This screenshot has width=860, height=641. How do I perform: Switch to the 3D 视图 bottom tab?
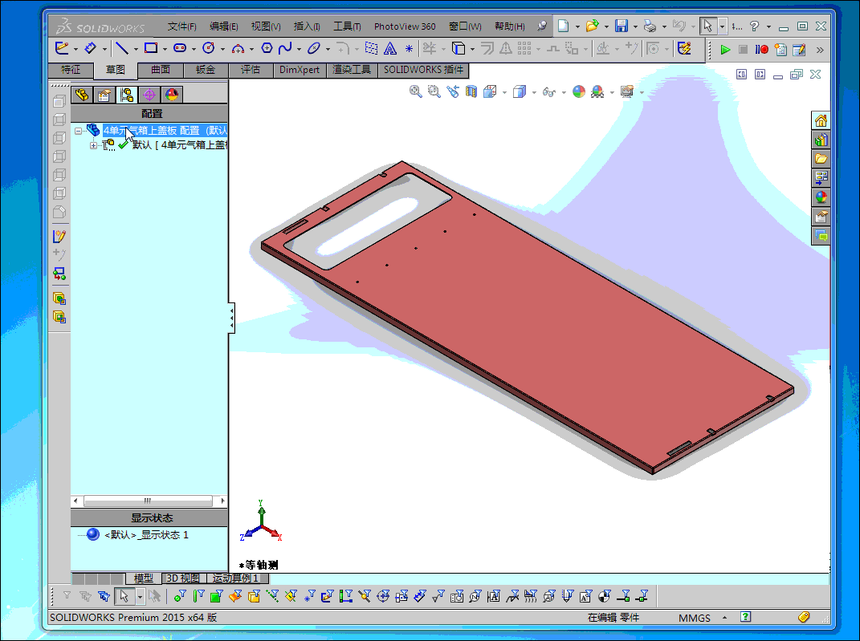[183, 578]
